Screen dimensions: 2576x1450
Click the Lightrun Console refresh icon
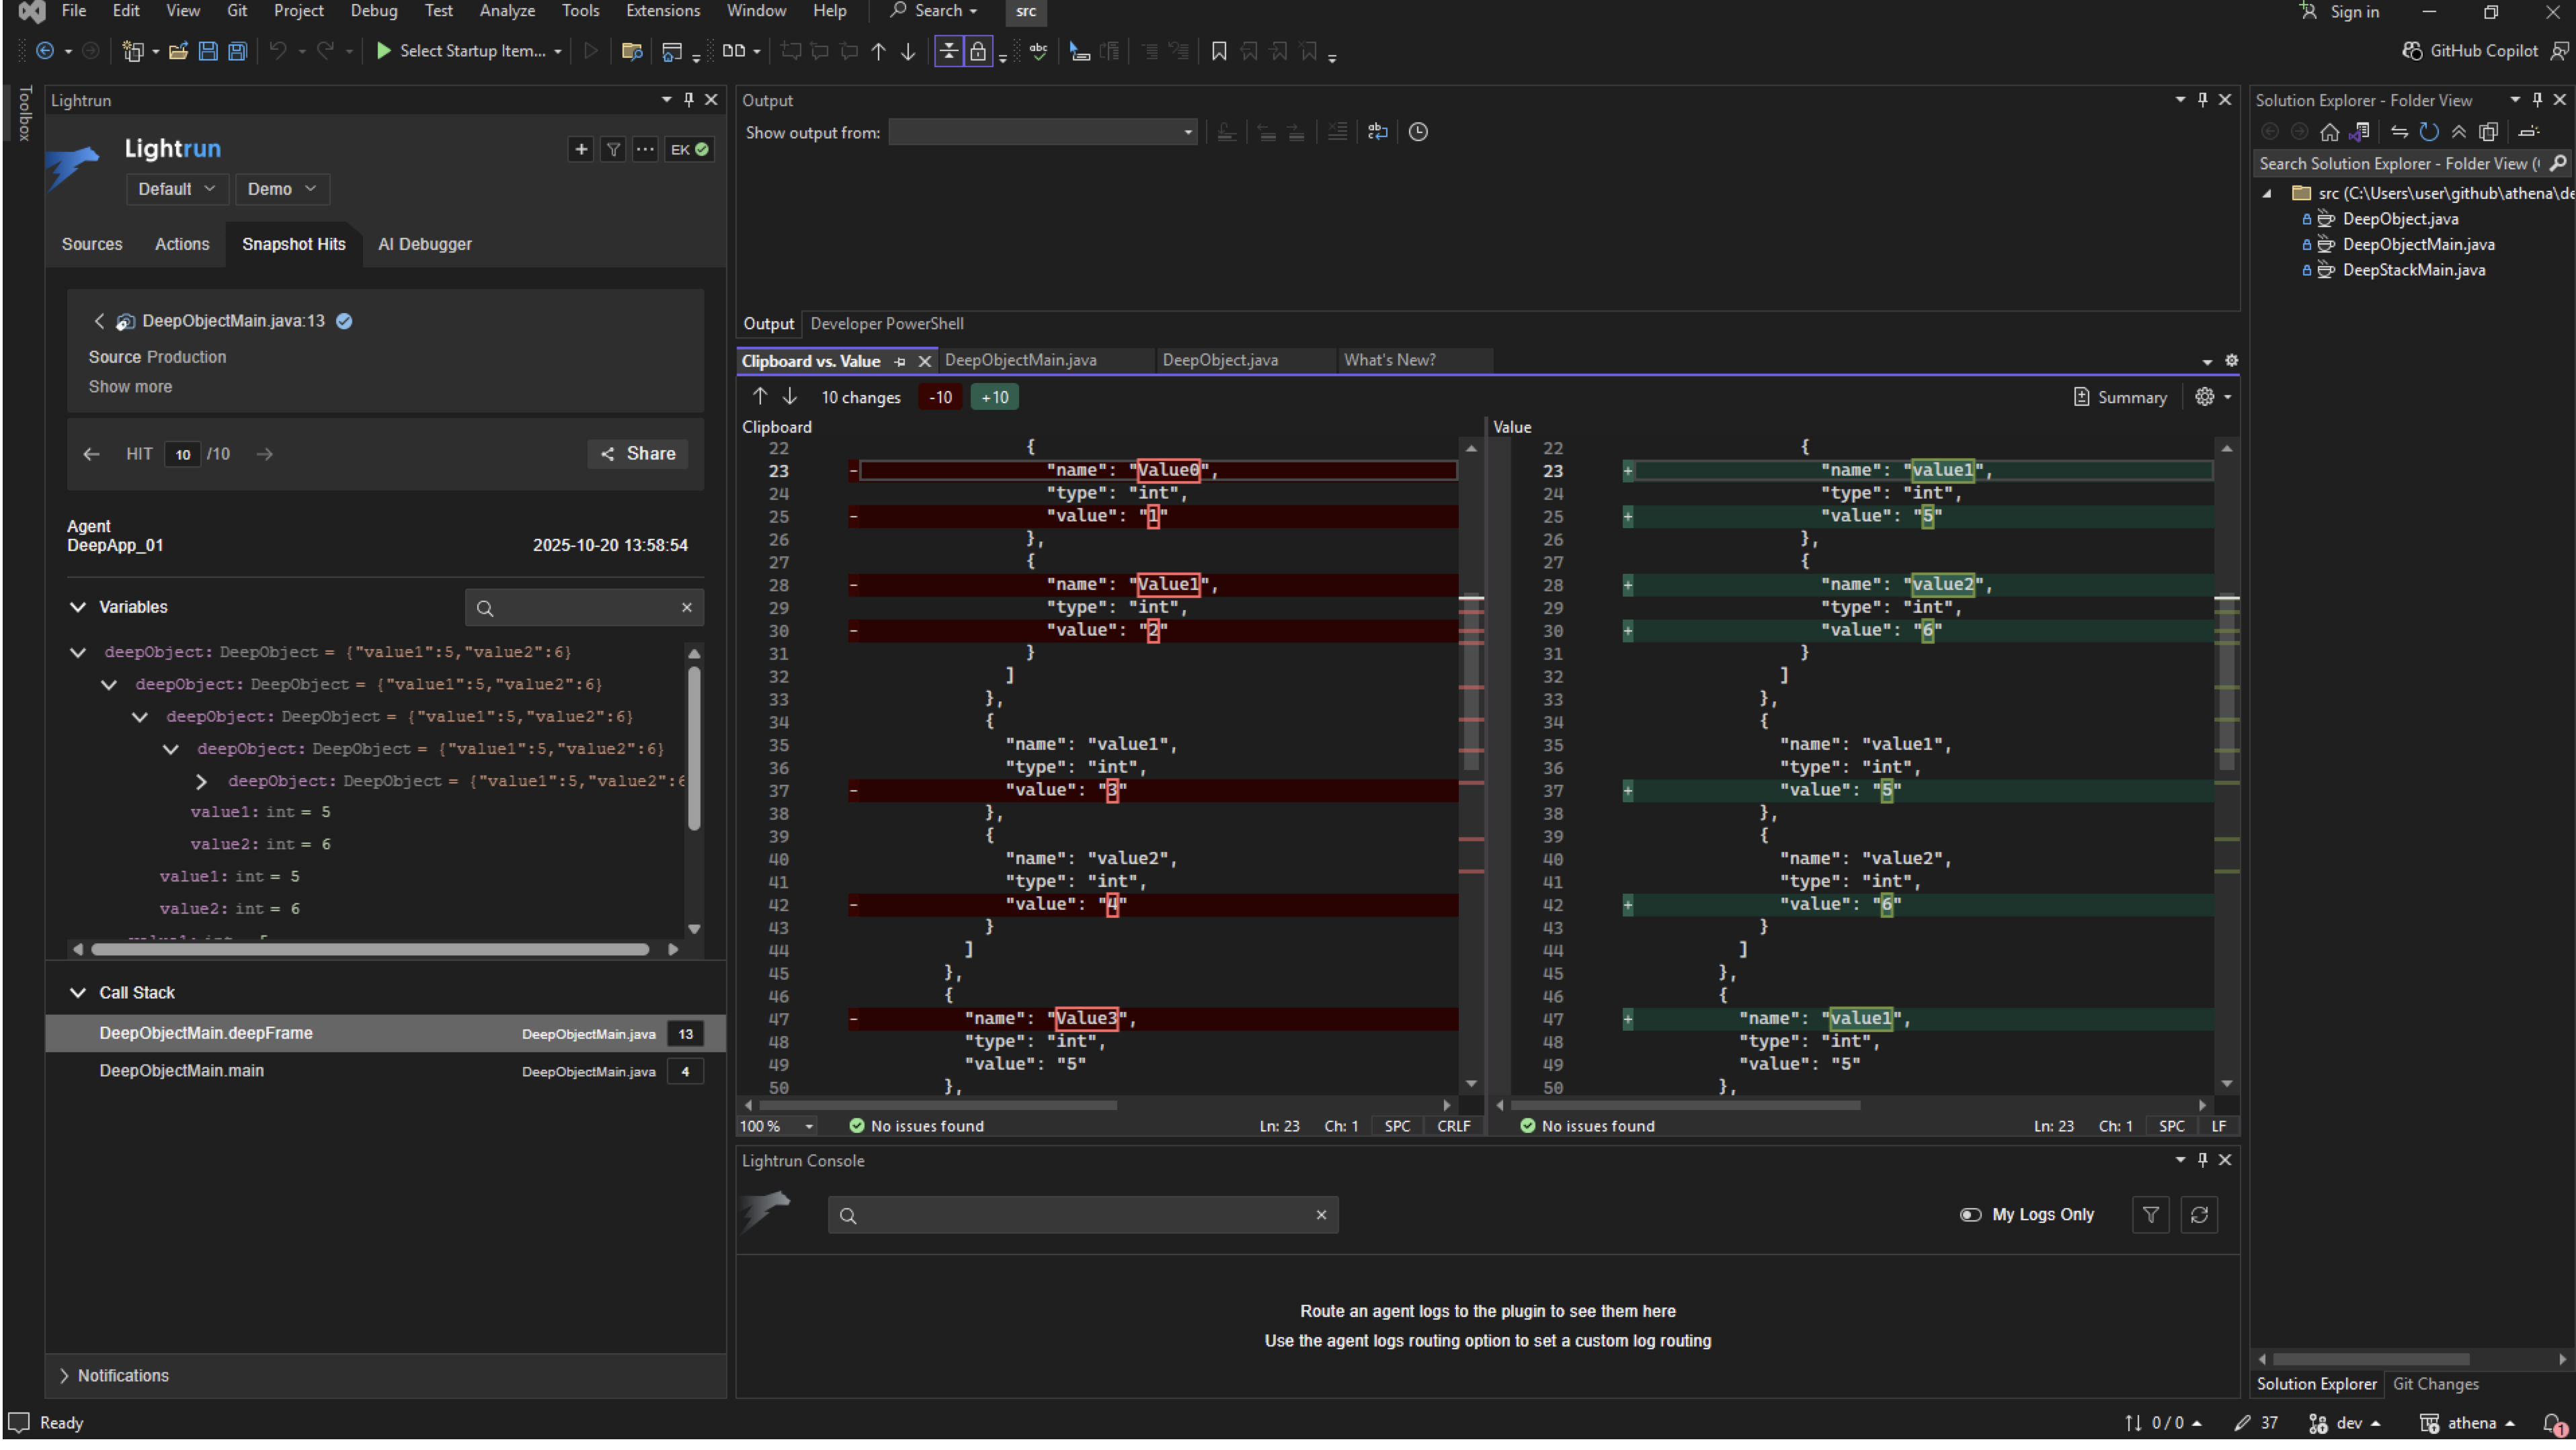pos(2199,1216)
